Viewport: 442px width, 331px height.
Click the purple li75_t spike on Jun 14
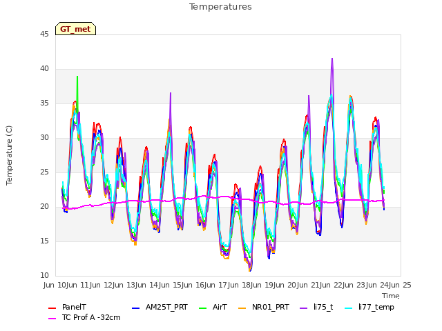pos(171,94)
